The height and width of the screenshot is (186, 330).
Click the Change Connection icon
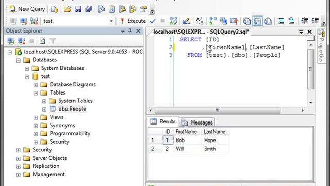34,21
